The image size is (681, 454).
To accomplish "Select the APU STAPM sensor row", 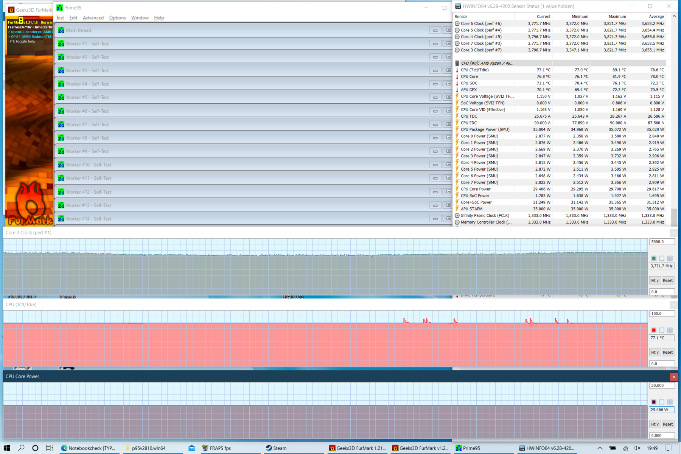I will pyautogui.click(x=560, y=209).
